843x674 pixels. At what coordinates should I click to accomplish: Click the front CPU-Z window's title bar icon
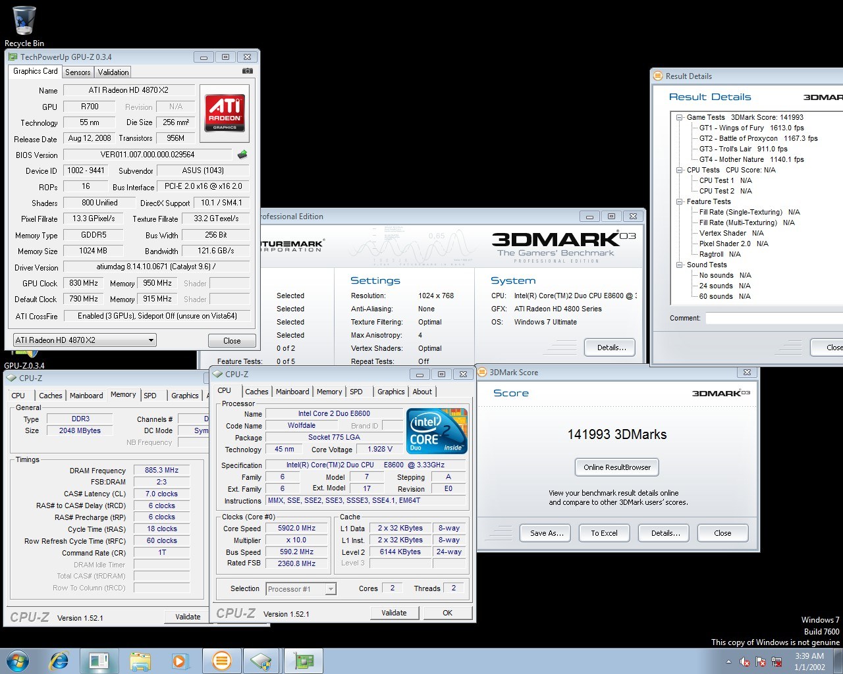pos(218,374)
